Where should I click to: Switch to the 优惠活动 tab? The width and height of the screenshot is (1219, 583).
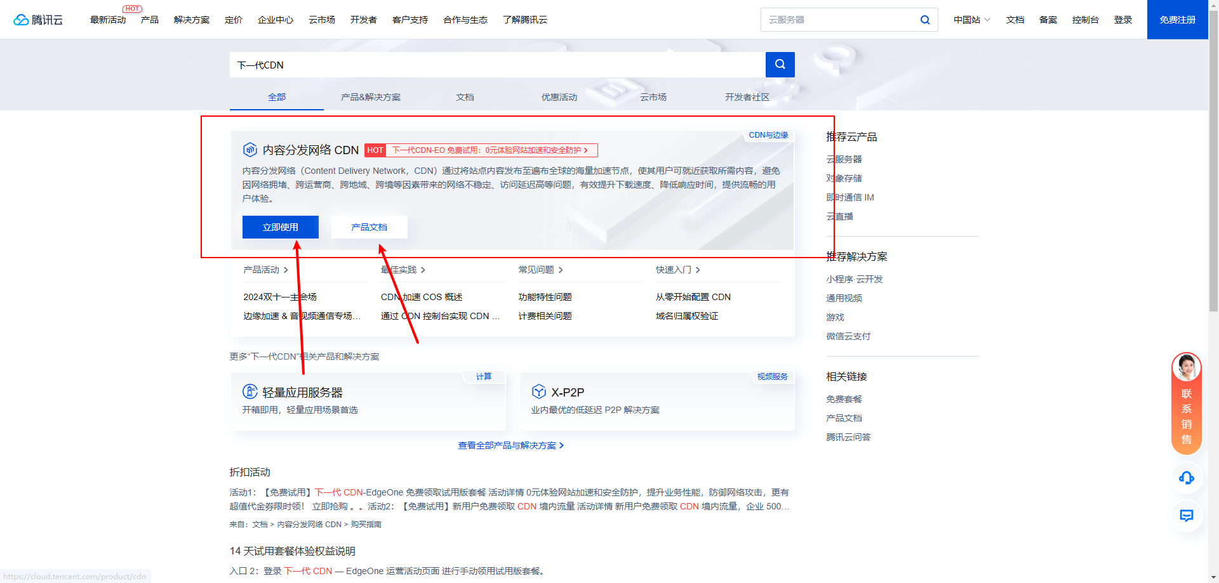[559, 97]
